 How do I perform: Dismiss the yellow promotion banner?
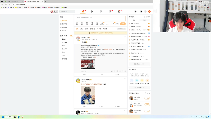tap(125, 33)
